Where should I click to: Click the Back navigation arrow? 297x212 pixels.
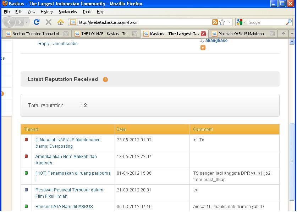pos(9,22)
